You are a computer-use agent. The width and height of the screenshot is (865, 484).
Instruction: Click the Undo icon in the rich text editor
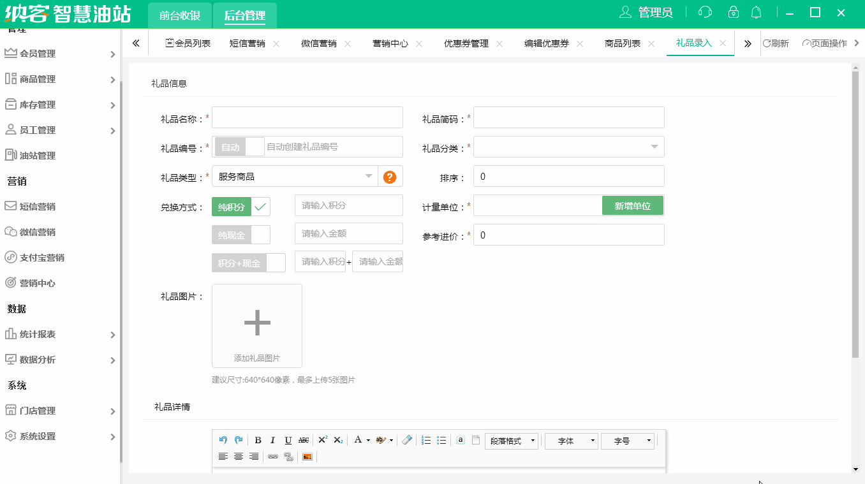(223, 440)
